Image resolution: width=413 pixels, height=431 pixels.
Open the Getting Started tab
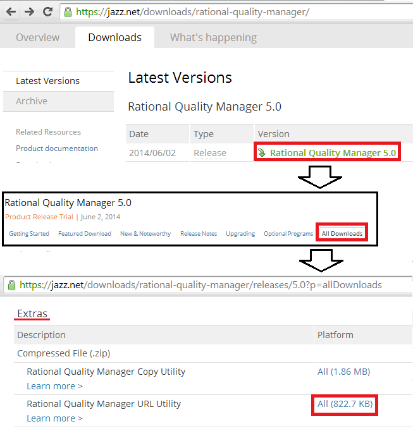(x=29, y=234)
